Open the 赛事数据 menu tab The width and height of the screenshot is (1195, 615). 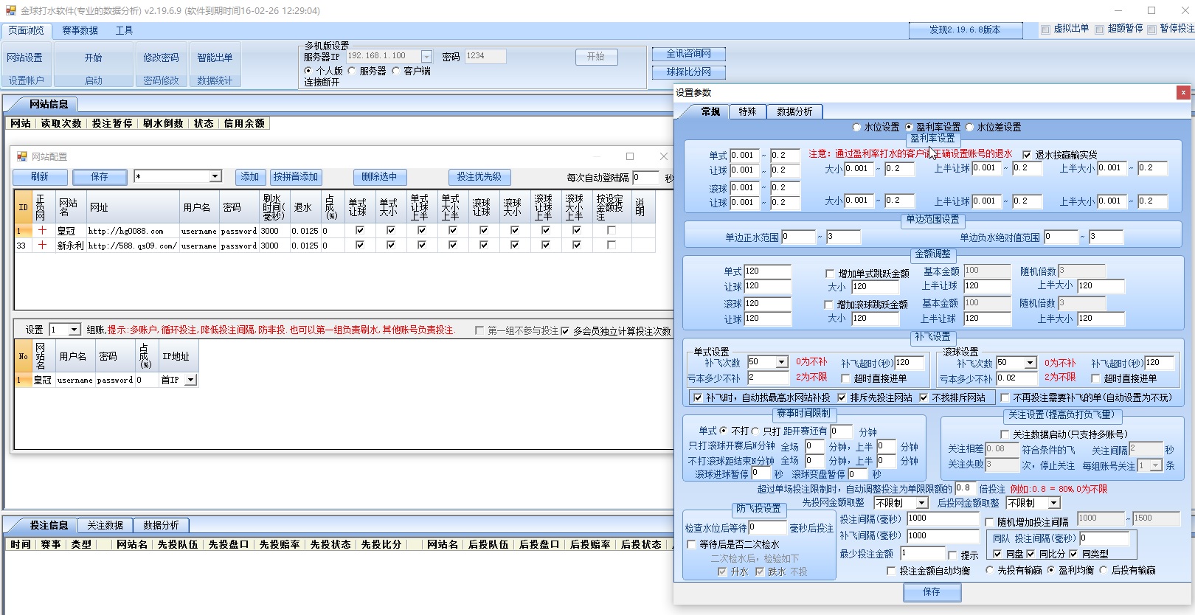click(x=80, y=30)
